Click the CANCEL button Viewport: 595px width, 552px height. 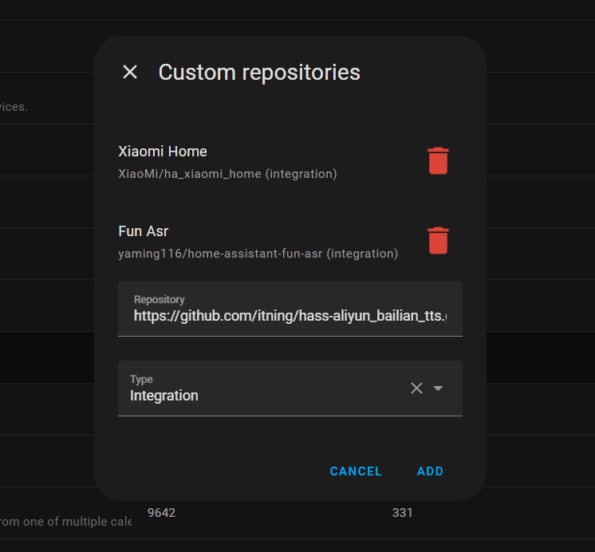[x=356, y=471]
